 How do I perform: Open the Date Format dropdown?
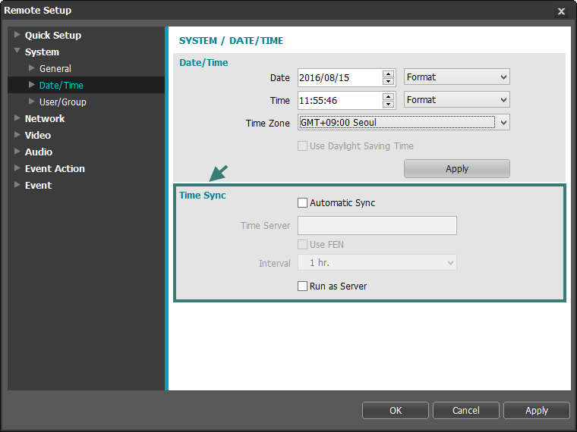pos(457,77)
